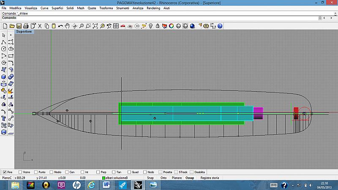Click the green layer swatch for alberi soluzioneB
Viewport: 338px width, 190px height.
pyautogui.click(x=104, y=178)
